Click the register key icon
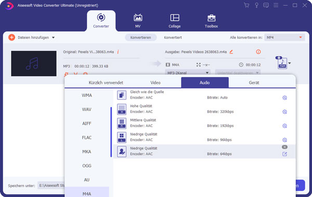Image resolution: width=312 pixels, height=197 pixels. (256, 5)
